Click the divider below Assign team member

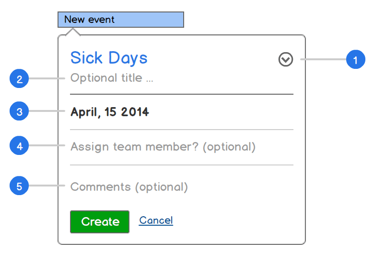[182, 165]
